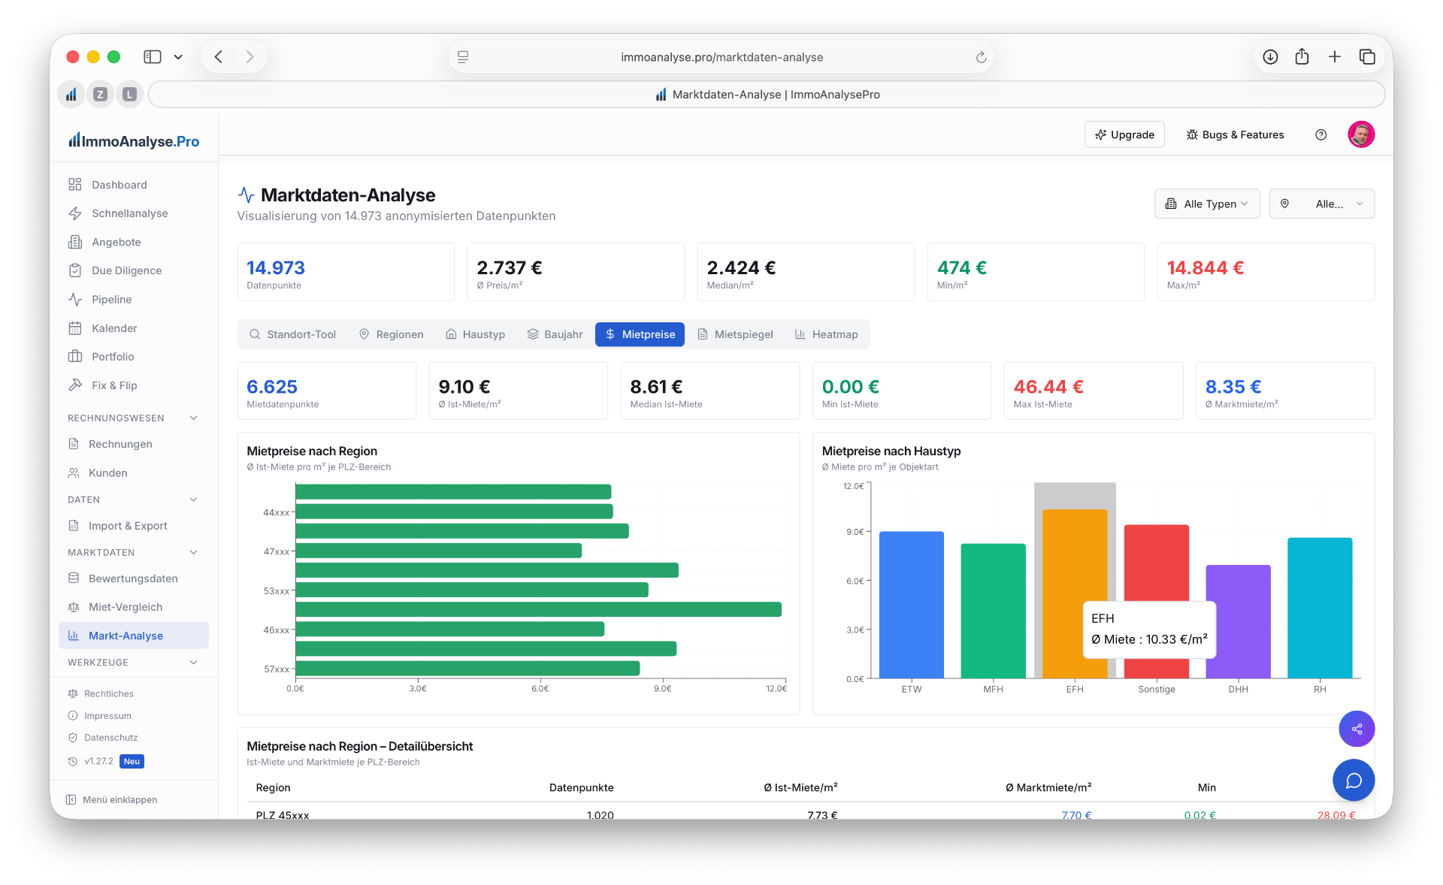Switch to the Baujahr tab

pyautogui.click(x=555, y=334)
